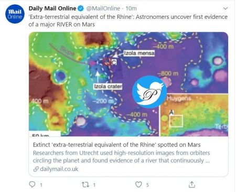Open the @MailOnline handle
Viewport: 236px width, 192px height.
pos(103,8)
